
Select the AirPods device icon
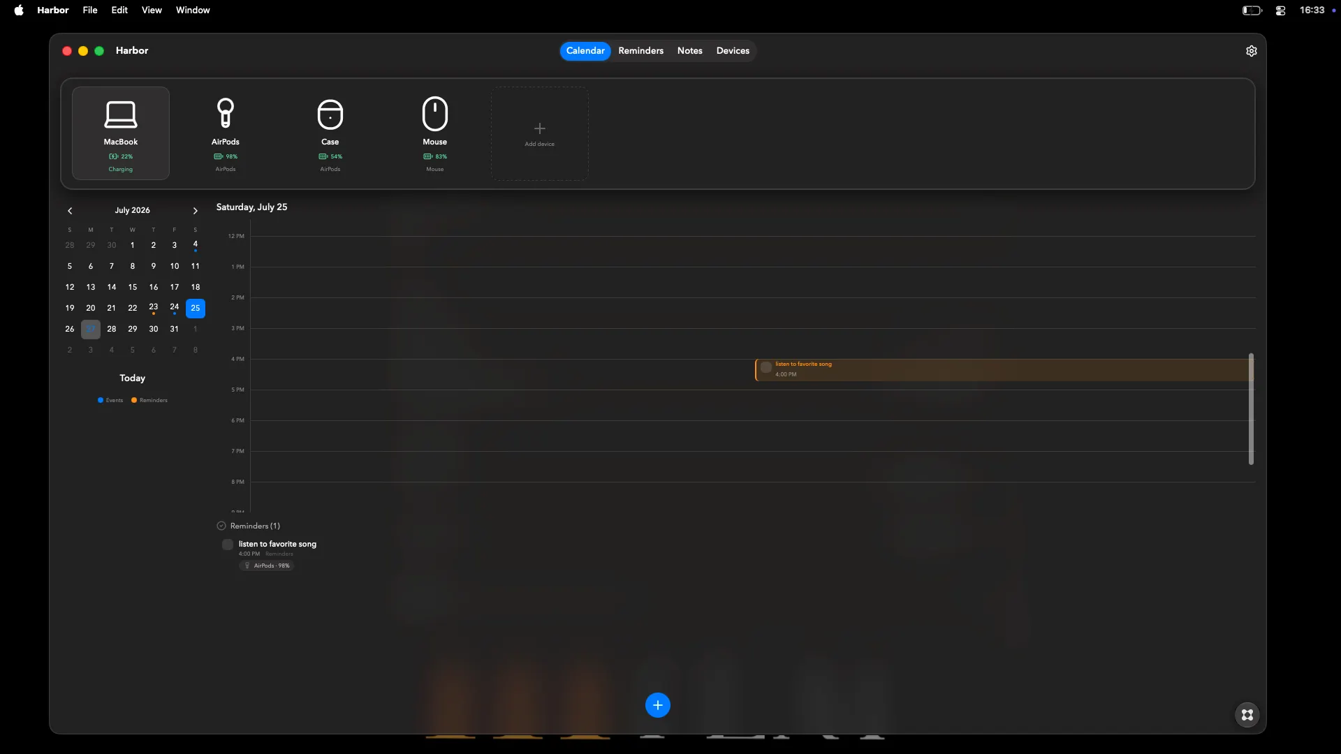[x=226, y=113]
